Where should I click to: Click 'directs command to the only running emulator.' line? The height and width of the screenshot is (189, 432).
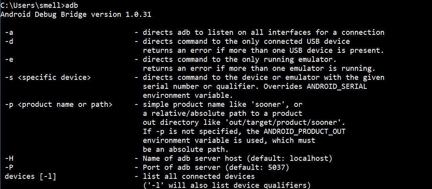coord(240,59)
